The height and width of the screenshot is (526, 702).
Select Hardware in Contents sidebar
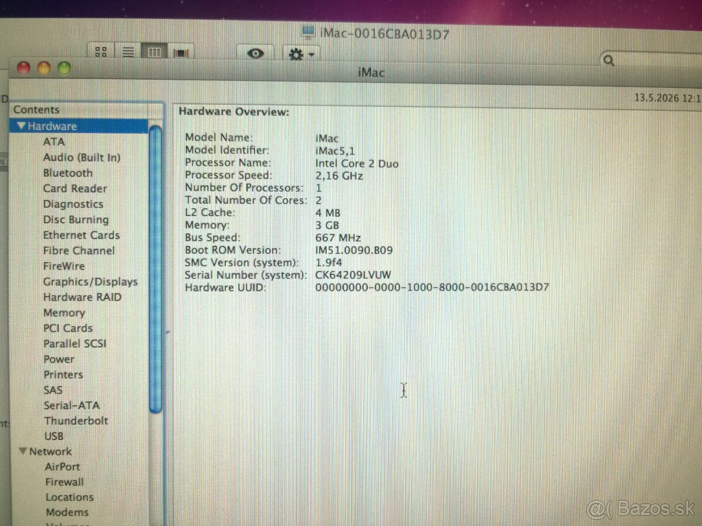[79, 126]
